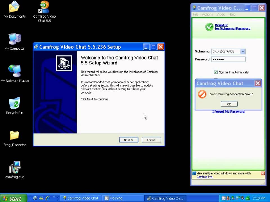Open the File menu in Camfrog window

tap(196, 14)
